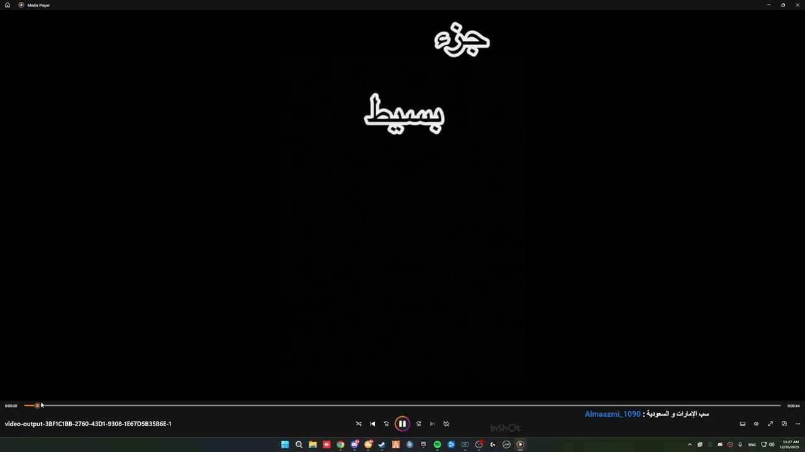This screenshot has height=452, width=805.
Task: Open the media player volume control
Action: (x=756, y=424)
